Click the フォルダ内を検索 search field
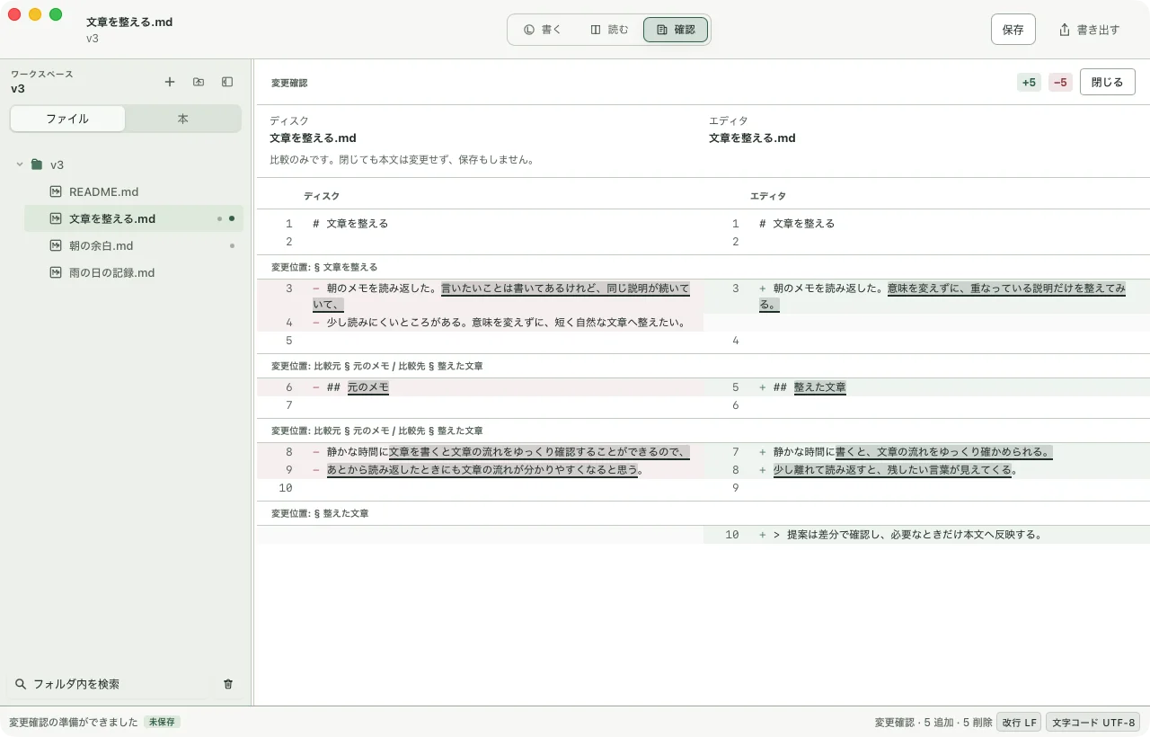The width and height of the screenshot is (1150, 737). (108, 684)
